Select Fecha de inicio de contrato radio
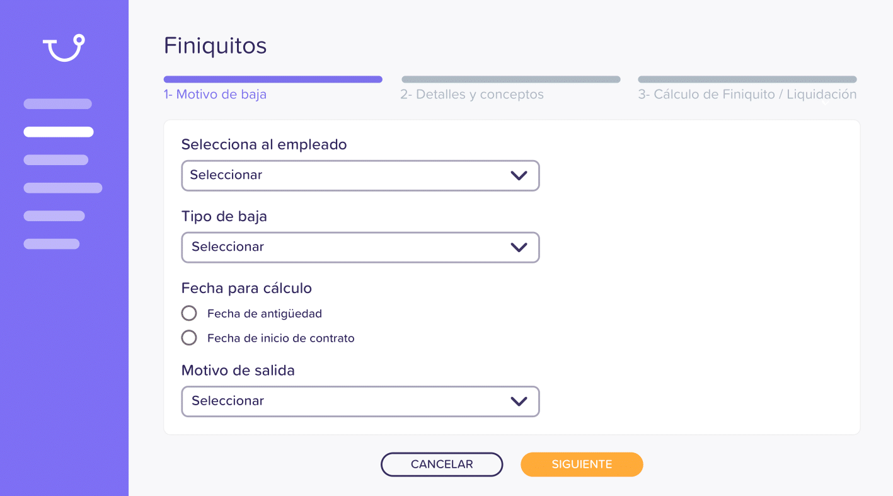 click(189, 338)
